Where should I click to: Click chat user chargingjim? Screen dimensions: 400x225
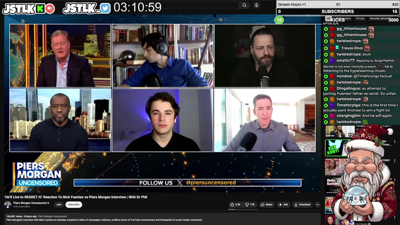pos(348,116)
